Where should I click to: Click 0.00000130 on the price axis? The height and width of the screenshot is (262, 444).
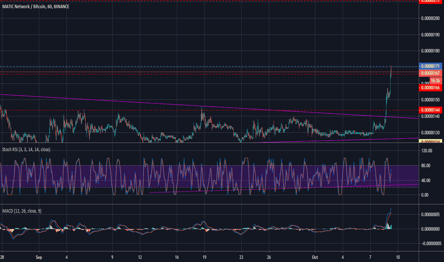coord(430,132)
